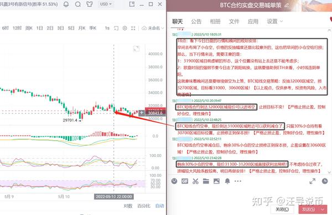The height and width of the screenshot is (215, 332).
Task: Open the USD currency dropdown
Action: click(x=106, y=4)
